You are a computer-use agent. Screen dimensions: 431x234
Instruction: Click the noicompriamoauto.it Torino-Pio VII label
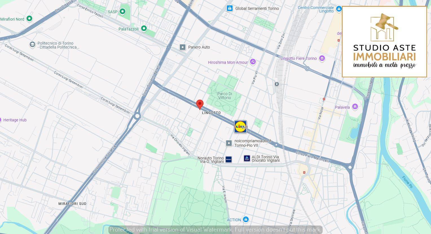click(x=253, y=143)
